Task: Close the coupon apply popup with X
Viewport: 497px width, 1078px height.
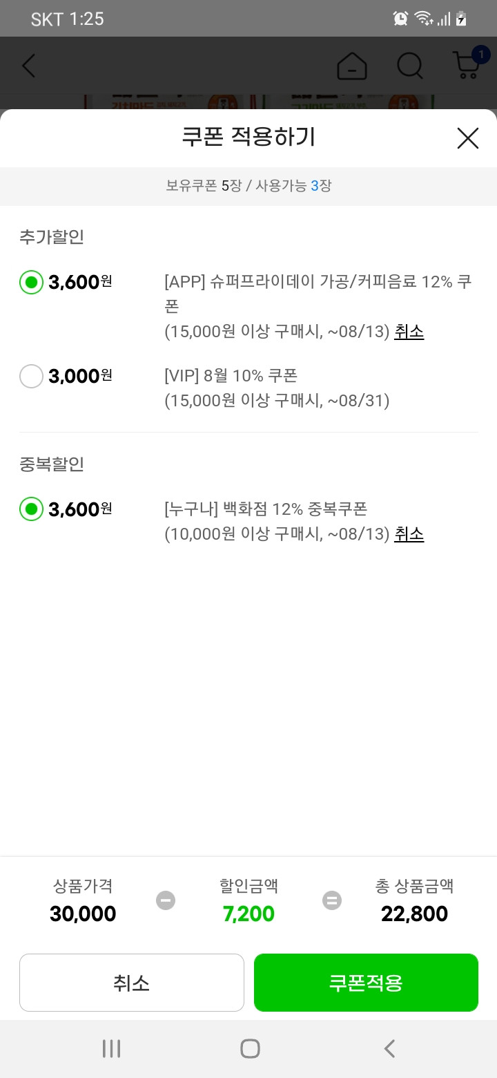Action: pyautogui.click(x=467, y=138)
